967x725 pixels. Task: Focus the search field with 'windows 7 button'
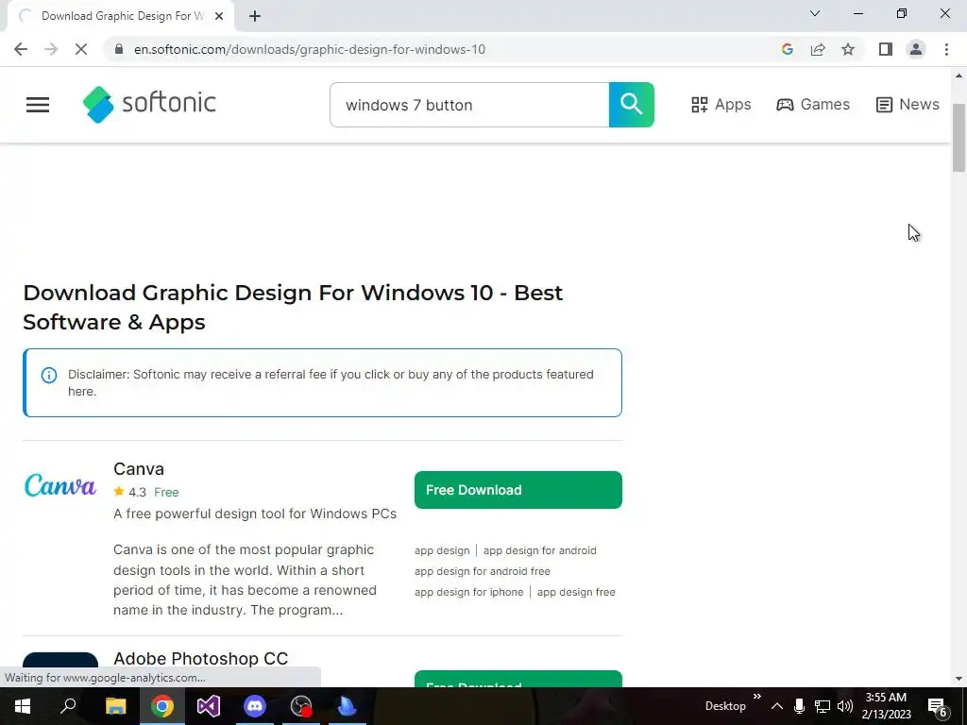469,105
